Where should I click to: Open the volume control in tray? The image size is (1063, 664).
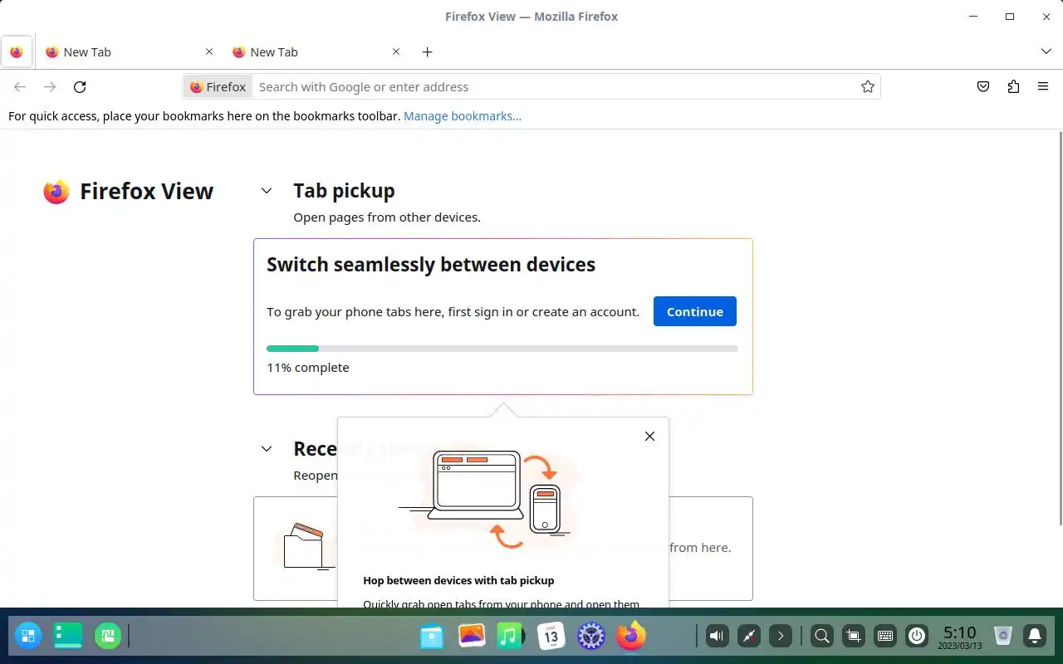717,637
